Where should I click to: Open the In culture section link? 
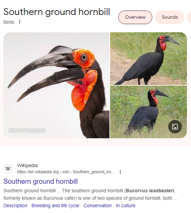click(x=125, y=206)
